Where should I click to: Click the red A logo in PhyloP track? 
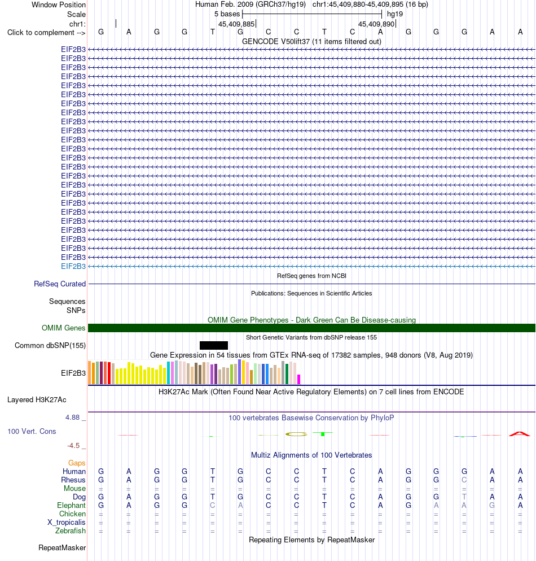(520, 434)
